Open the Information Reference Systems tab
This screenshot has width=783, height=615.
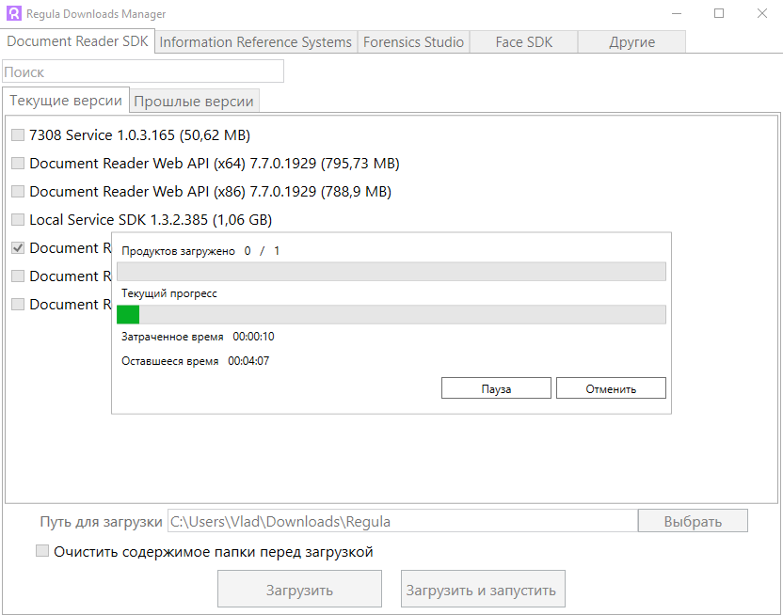click(256, 42)
